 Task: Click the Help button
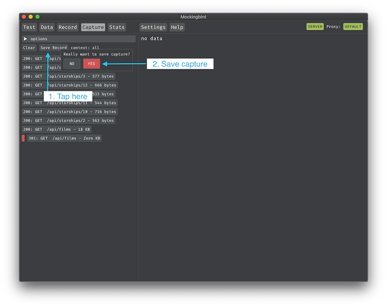(177, 27)
